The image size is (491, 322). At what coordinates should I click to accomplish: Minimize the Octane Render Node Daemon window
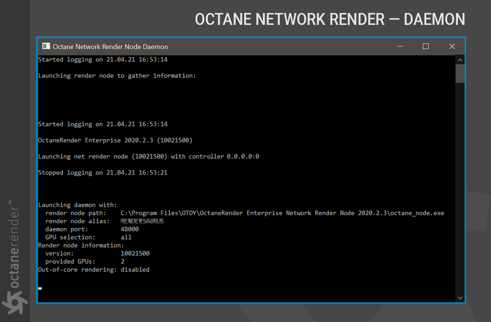tap(400, 46)
